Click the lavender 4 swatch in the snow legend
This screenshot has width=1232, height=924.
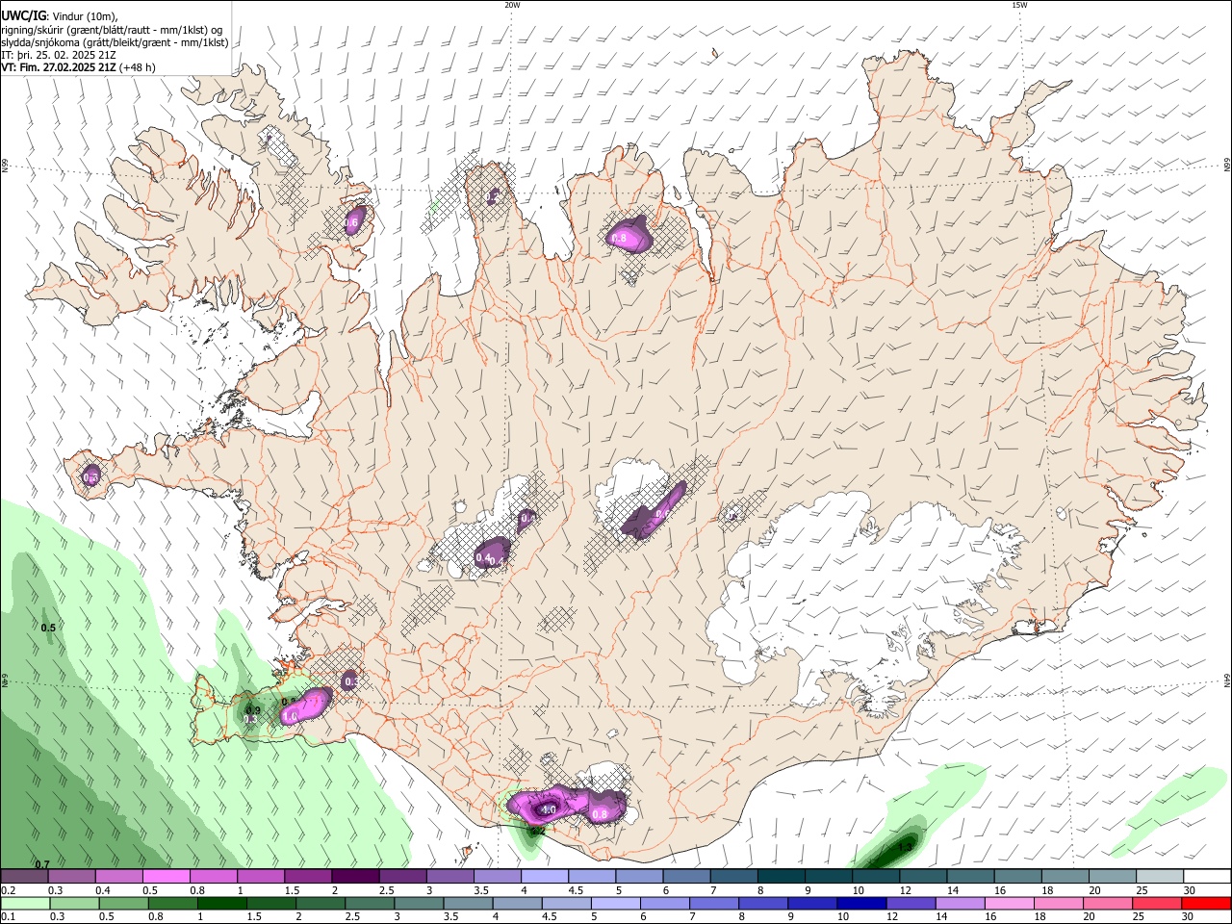(x=545, y=876)
